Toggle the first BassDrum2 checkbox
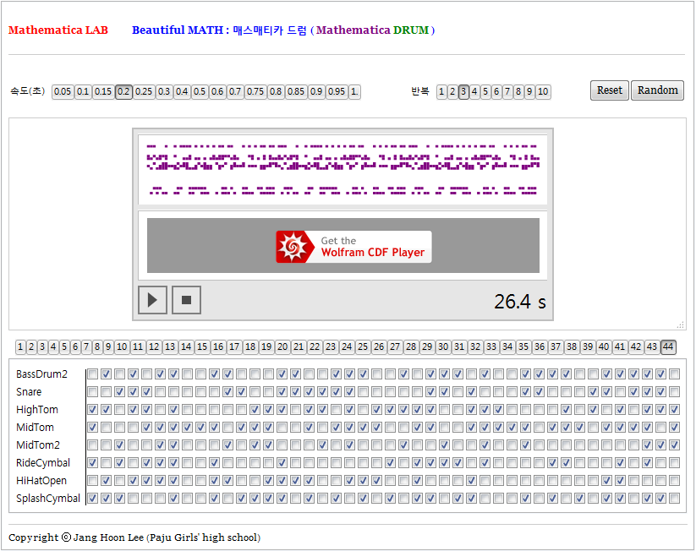The height and width of the screenshot is (551, 696). click(x=92, y=374)
